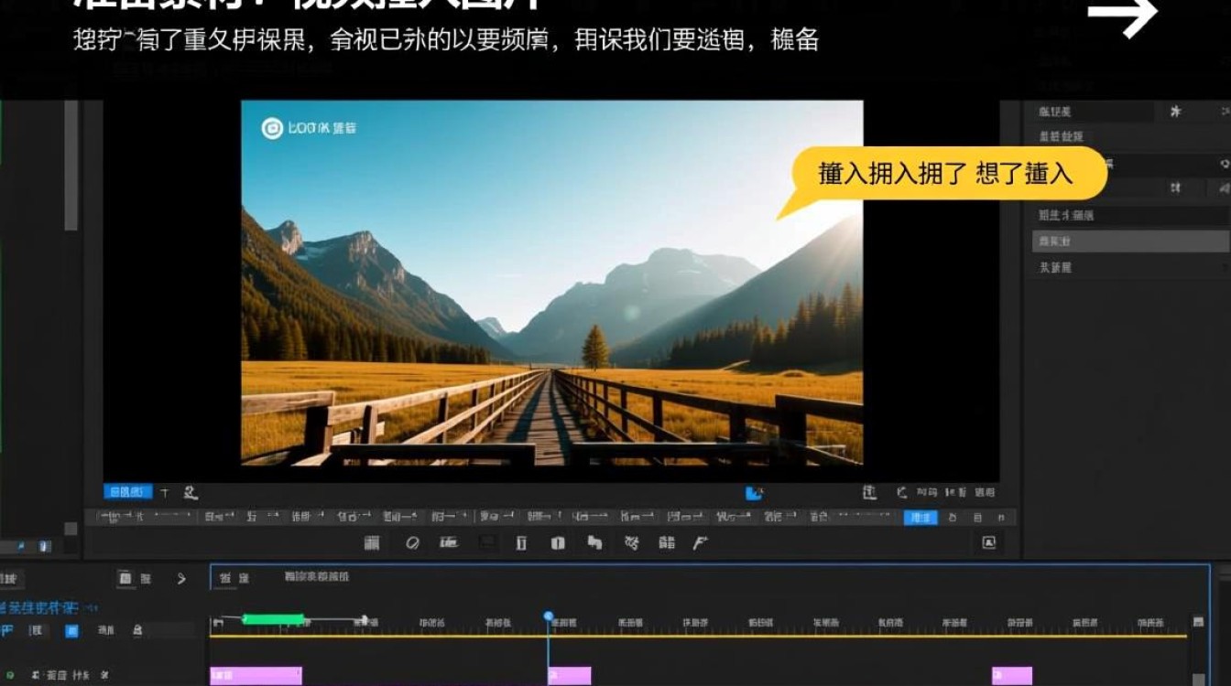Click the page icon left of the timeline chevron
The height and width of the screenshot is (686, 1231).
tap(125, 578)
